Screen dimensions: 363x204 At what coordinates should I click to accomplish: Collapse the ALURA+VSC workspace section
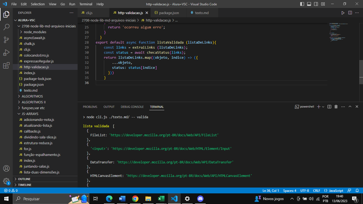point(45,20)
